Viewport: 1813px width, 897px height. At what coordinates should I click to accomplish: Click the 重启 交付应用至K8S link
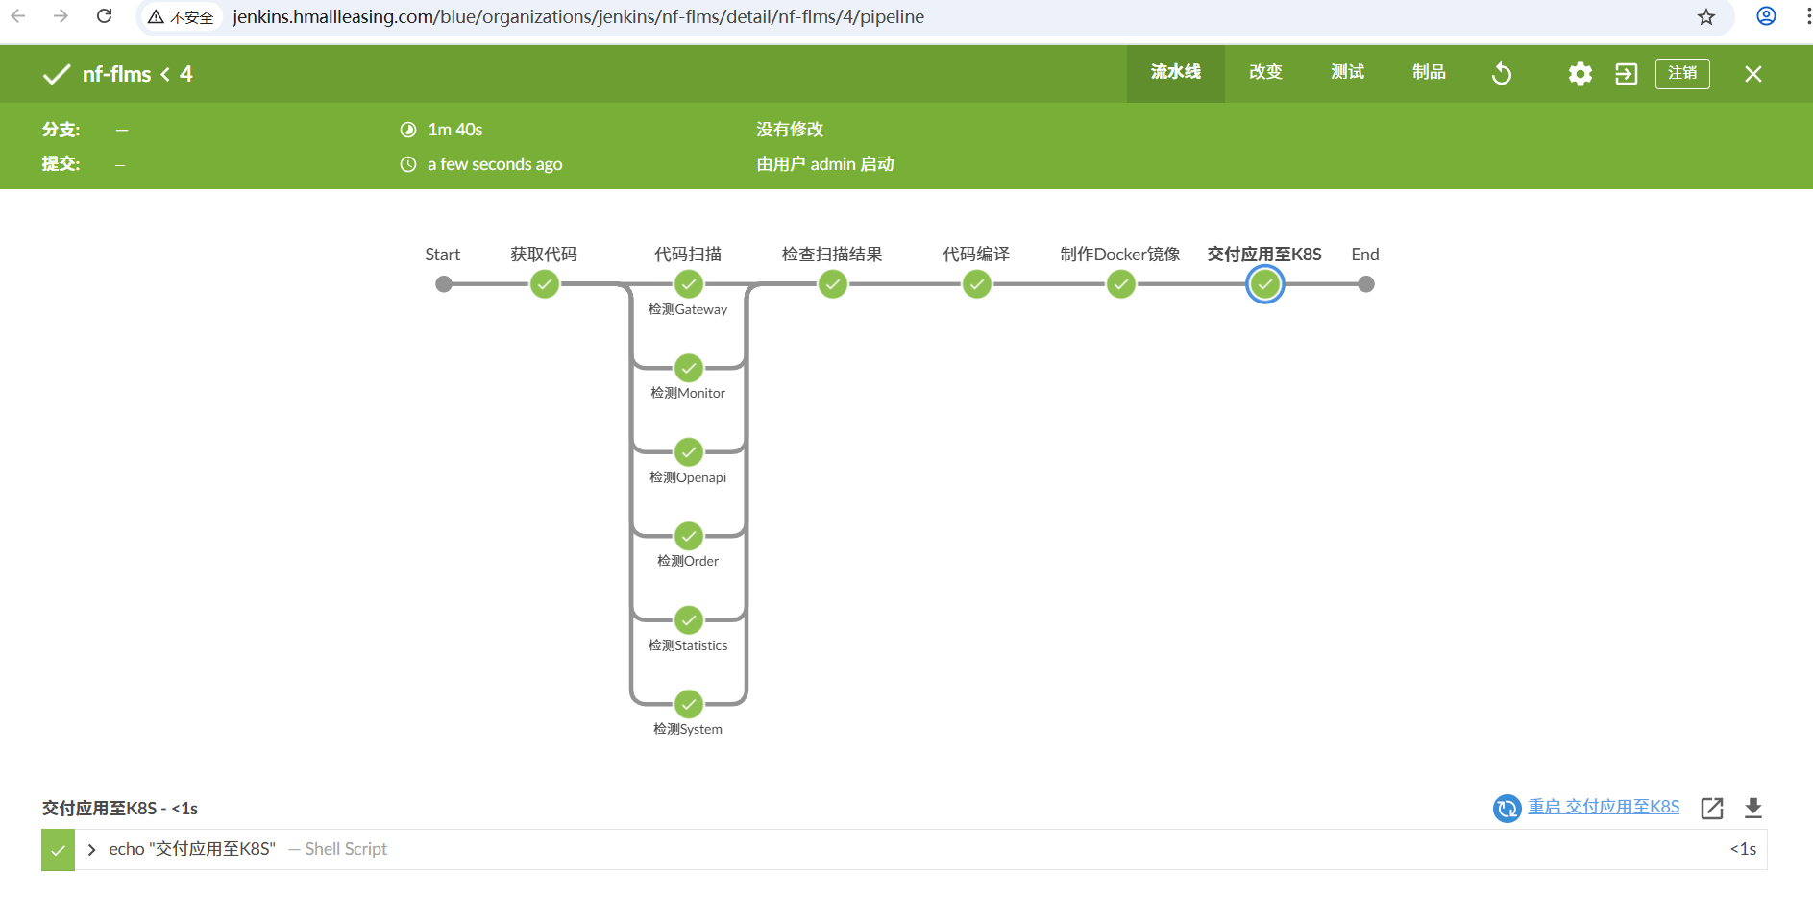(x=1603, y=807)
